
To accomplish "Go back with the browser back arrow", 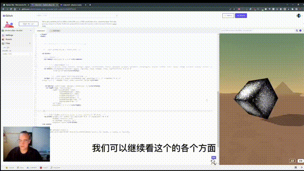I will [3, 9].
